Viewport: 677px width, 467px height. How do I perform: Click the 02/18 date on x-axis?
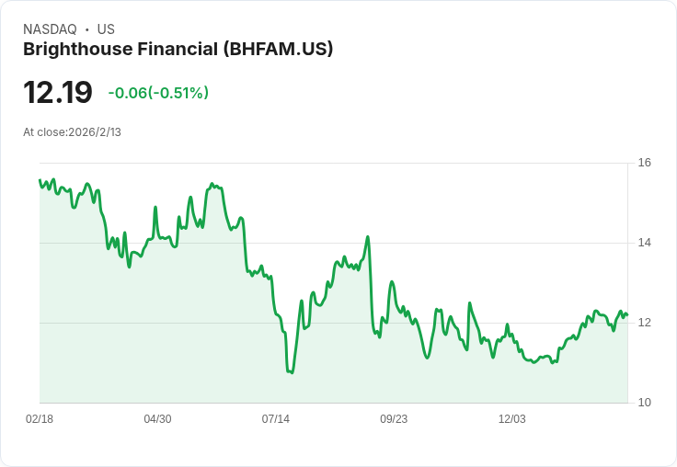pos(40,419)
